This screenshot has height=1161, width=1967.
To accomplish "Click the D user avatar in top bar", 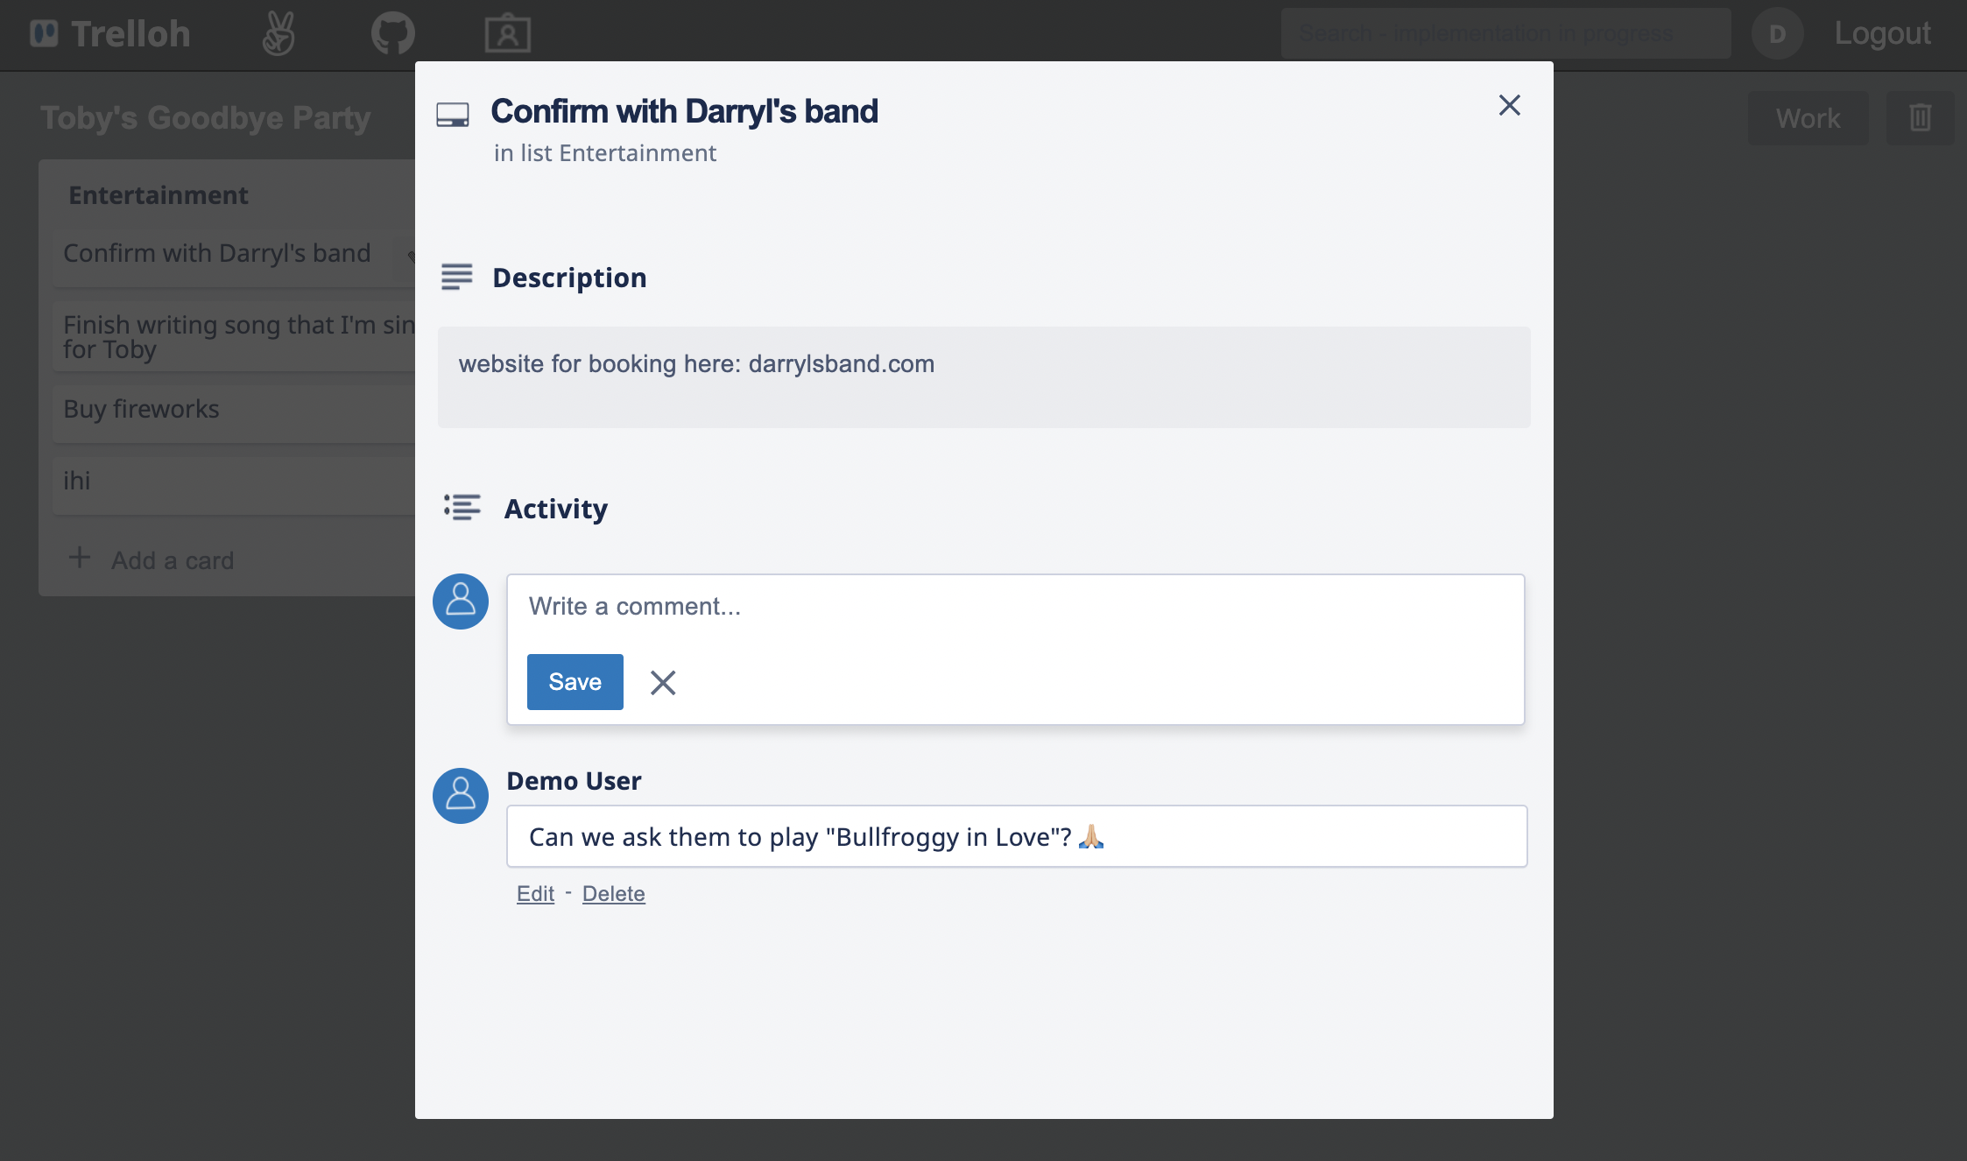I will [x=1776, y=33].
